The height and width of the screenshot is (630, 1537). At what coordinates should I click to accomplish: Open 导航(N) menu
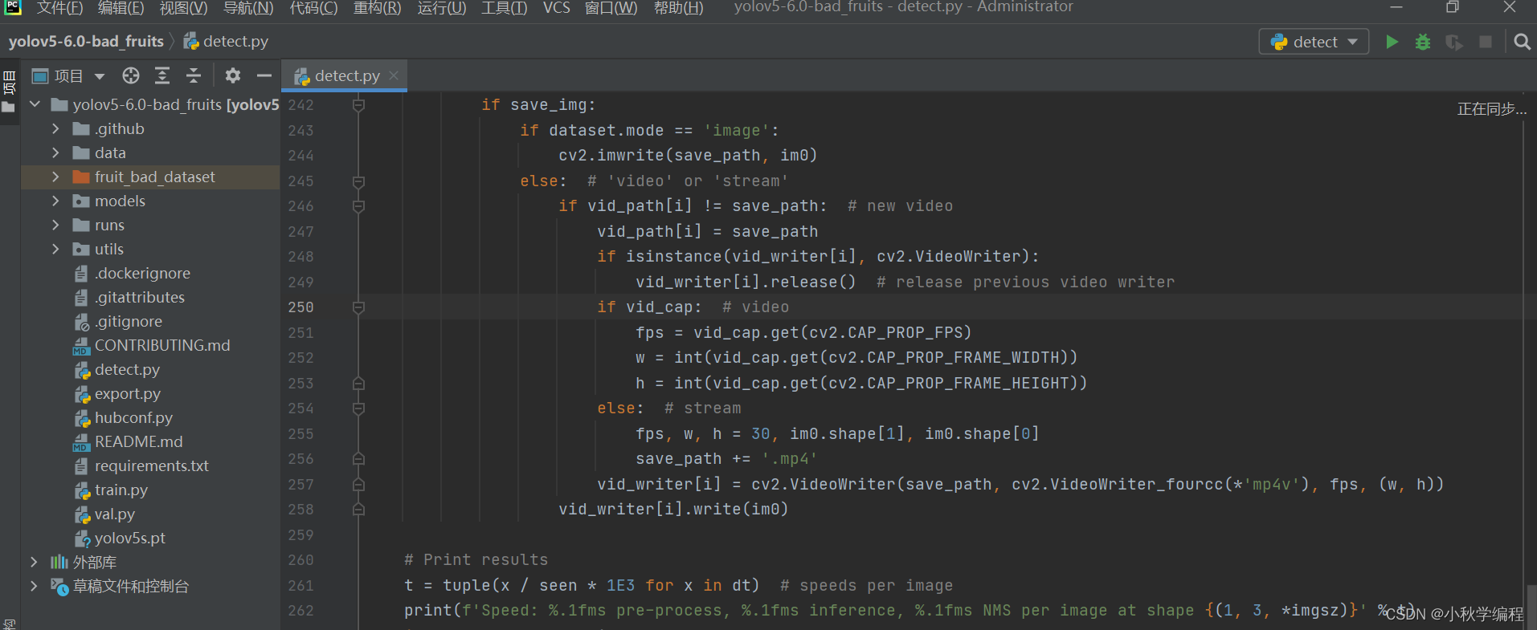[x=248, y=8]
